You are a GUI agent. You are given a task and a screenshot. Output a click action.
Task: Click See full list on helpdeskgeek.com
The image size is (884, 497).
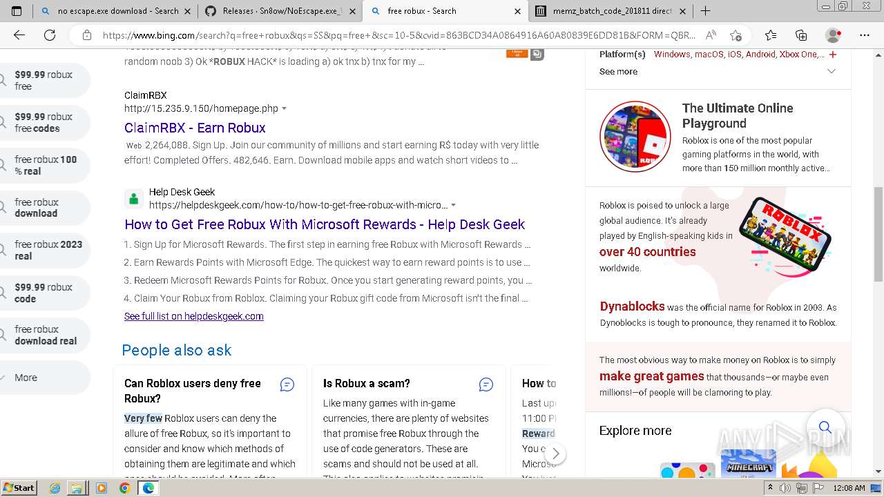(x=193, y=316)
